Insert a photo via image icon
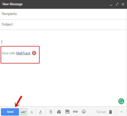The width and height of the screenshot is (127, 116). click(67, 112)
